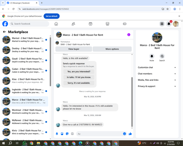The width and height of the screenshot is (183, 146).
Task: Expand Media, files and links section
Action: click(157, 80)
